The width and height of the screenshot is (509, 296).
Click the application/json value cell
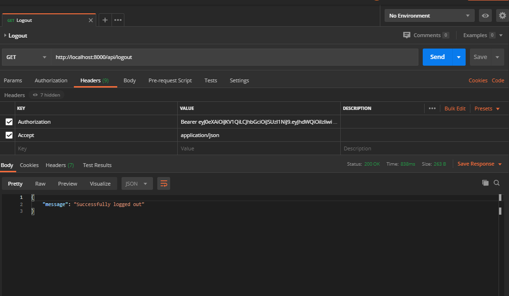pos(259,135)
